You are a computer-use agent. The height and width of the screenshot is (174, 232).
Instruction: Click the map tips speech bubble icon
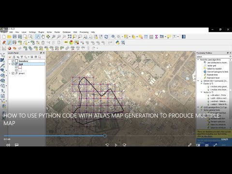169,37
